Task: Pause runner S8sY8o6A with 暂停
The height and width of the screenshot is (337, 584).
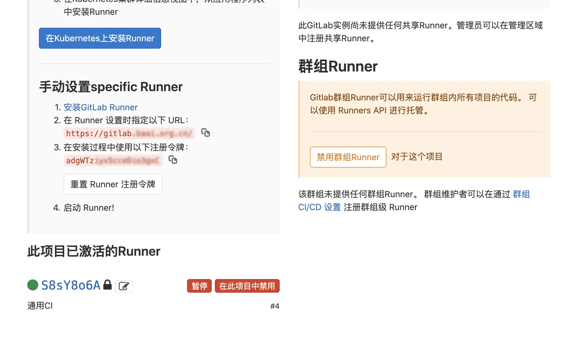Action: pyautogui.click(x=199, y=286)
